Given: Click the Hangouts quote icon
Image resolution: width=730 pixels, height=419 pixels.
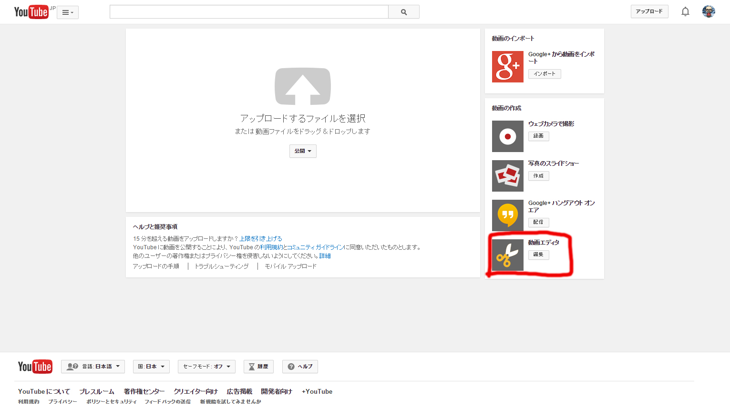Looking at the screenshot, I should 508,215.
